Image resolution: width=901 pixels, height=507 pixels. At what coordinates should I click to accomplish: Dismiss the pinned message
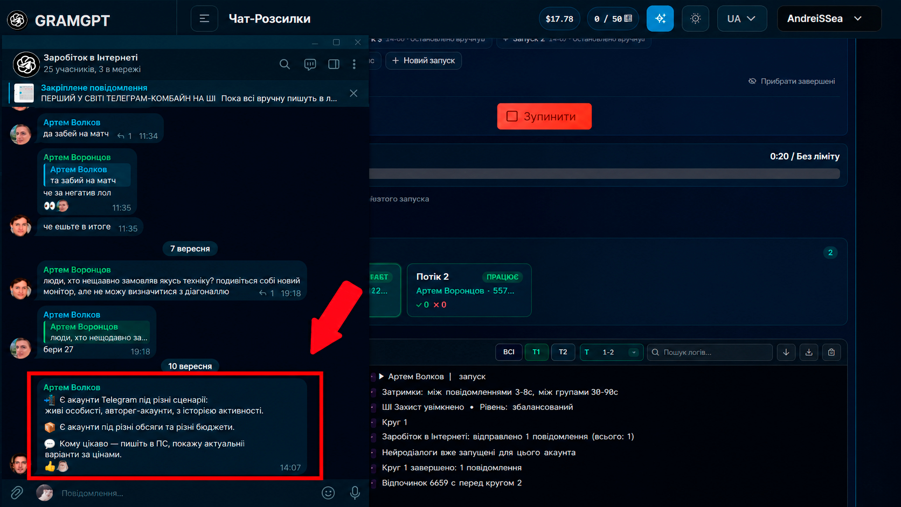(x=354, y=93)
